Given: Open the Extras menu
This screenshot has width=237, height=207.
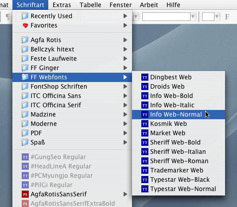Looking at the screenshot, I should pyautogui.click(x=62, y=5).
